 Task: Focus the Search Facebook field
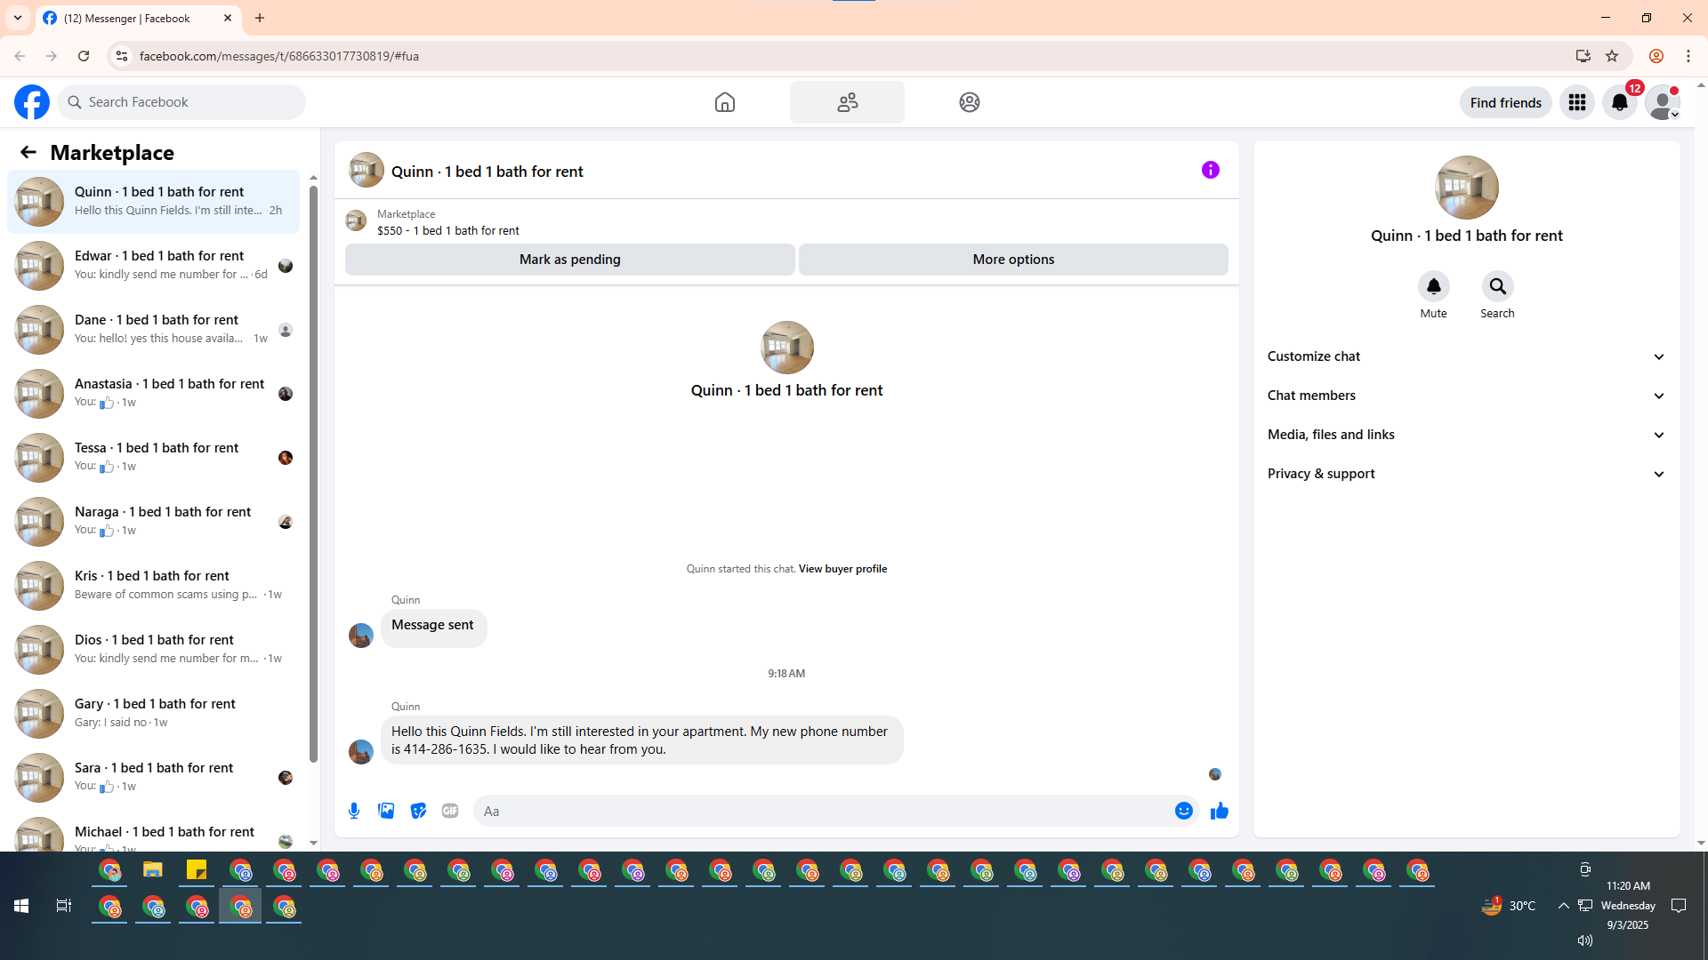pyautogui.click(x=181, y=102)
